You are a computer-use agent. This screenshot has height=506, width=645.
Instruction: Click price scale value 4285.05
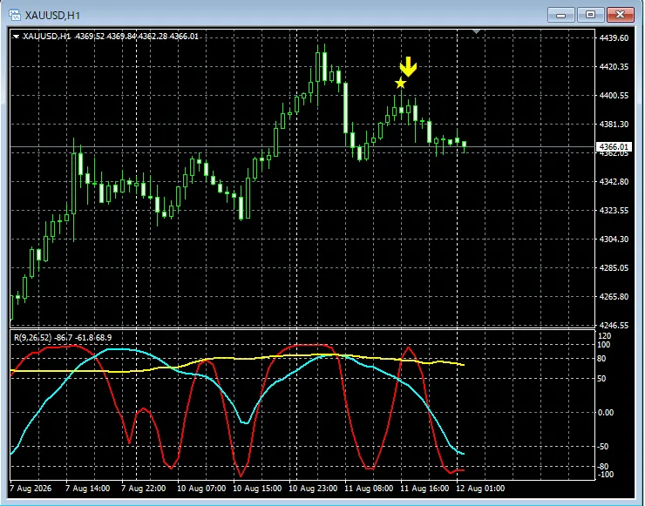pos(614,268)
